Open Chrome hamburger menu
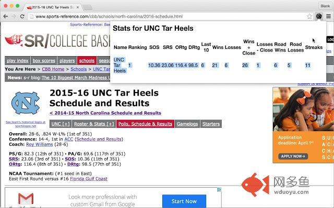This screenshot has width=334, height=208. 328,16
